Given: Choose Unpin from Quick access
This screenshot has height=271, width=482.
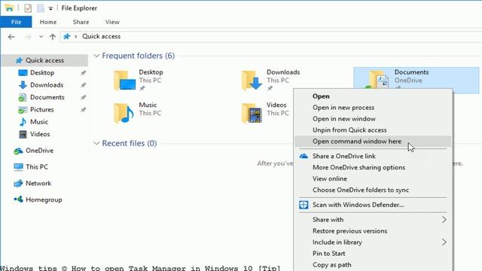Looking at the screenshot, I should point(373,130).
